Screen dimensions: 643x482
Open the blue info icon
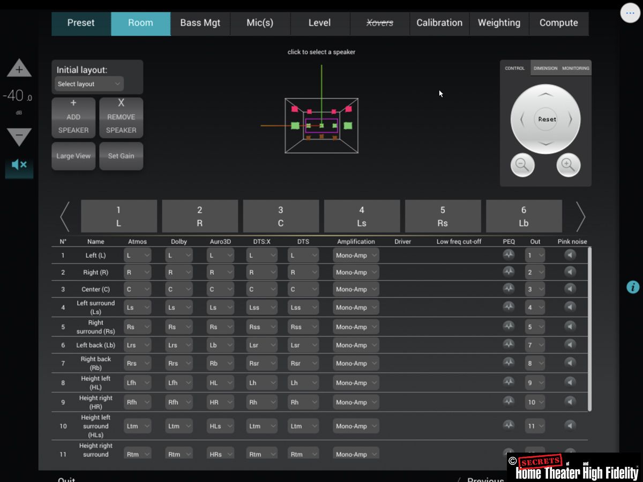click(633, 287)
